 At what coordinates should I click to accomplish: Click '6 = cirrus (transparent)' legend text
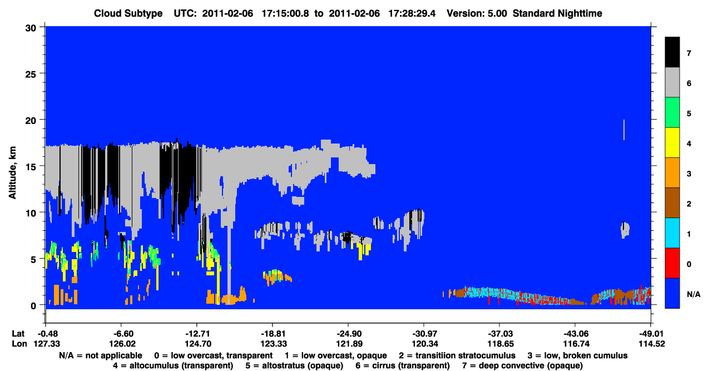(402, 365)
